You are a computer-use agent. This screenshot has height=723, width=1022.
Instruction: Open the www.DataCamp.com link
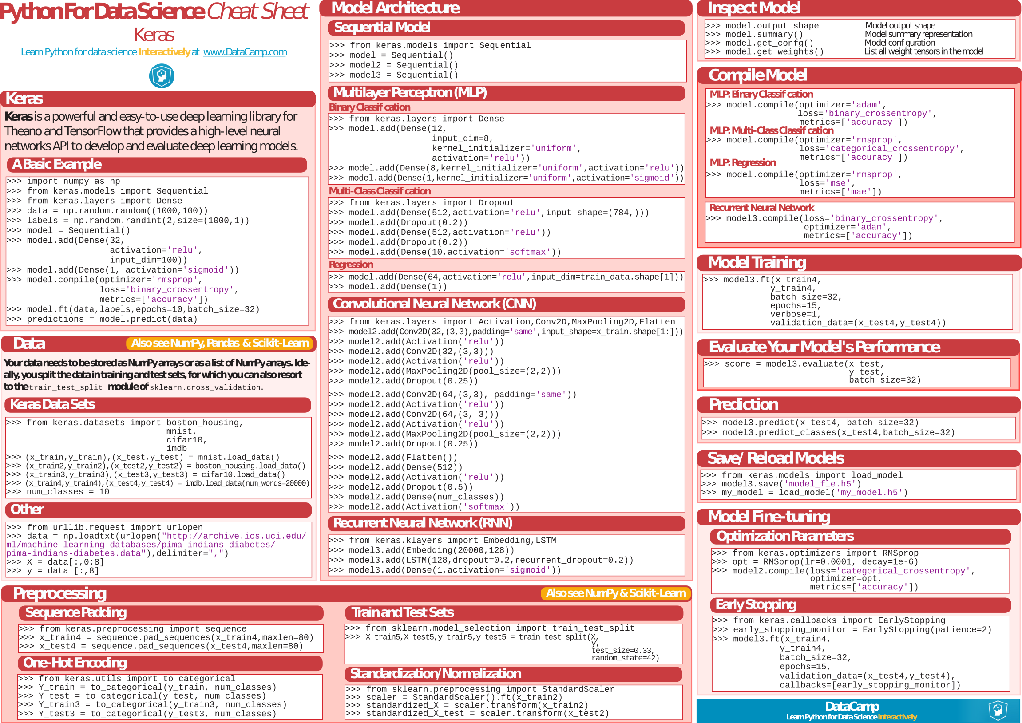(245, 52)
